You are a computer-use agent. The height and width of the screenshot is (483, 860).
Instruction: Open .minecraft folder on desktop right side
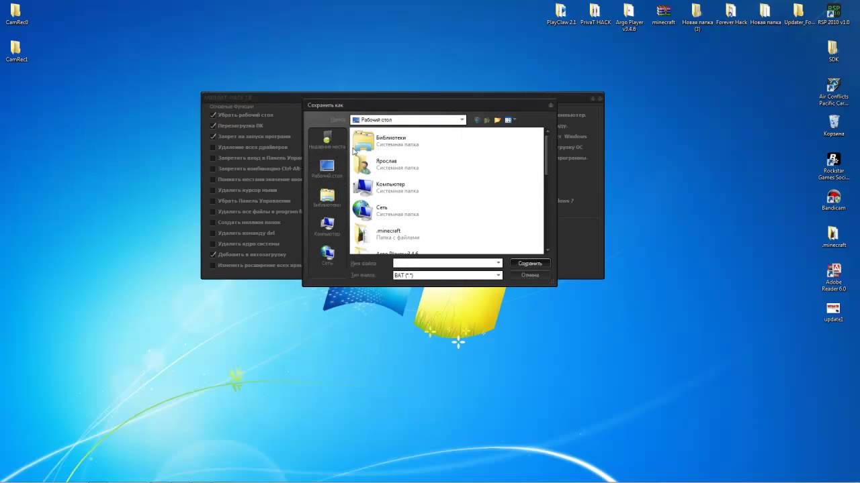(833, 237)
